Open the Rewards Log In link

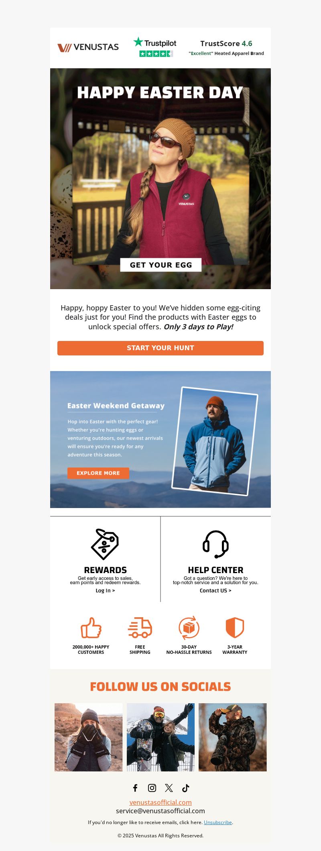(x=105, y=591)
